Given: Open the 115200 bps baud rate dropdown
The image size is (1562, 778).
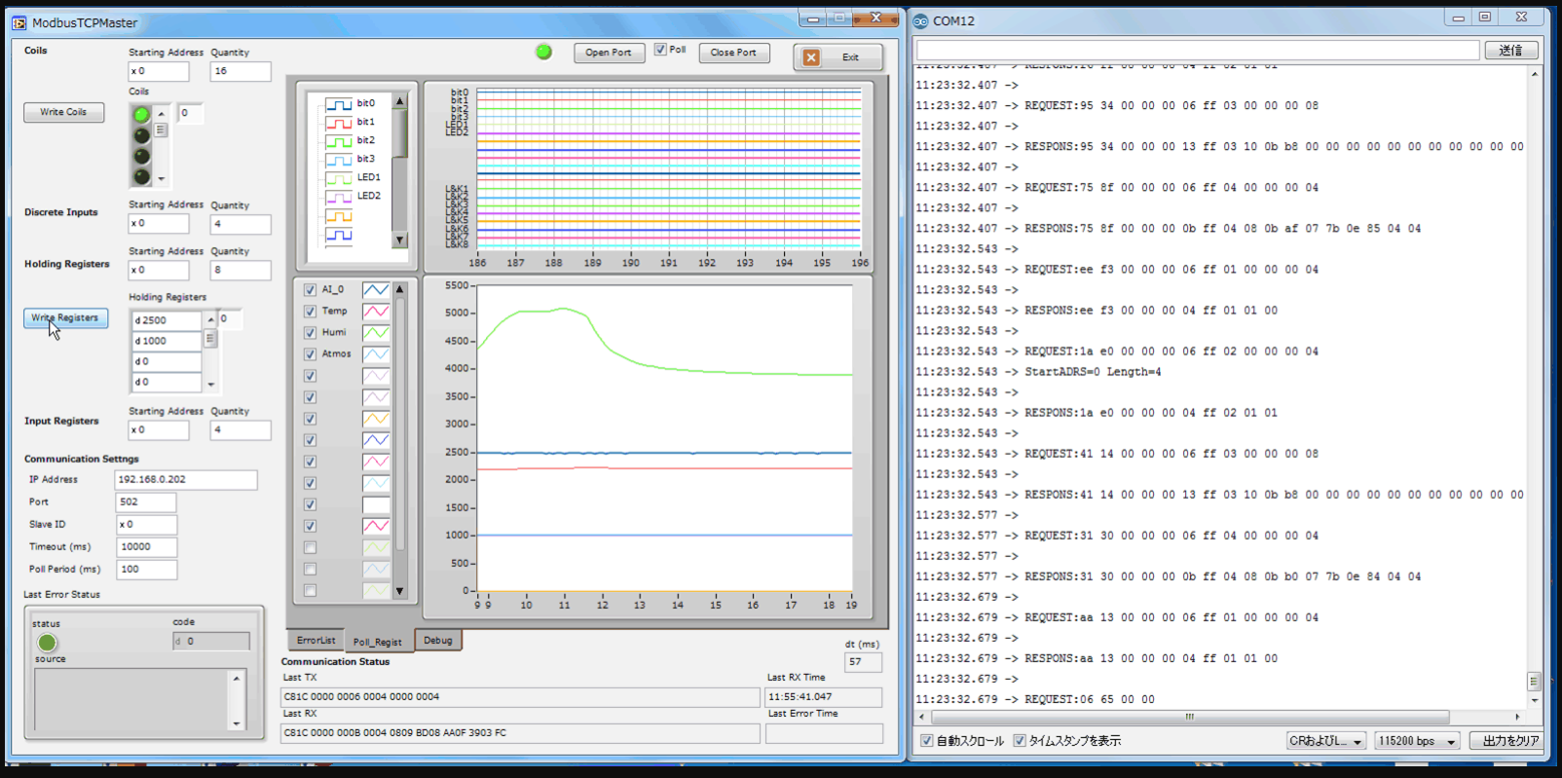Looking at the screenshot, I should 1416,741.
